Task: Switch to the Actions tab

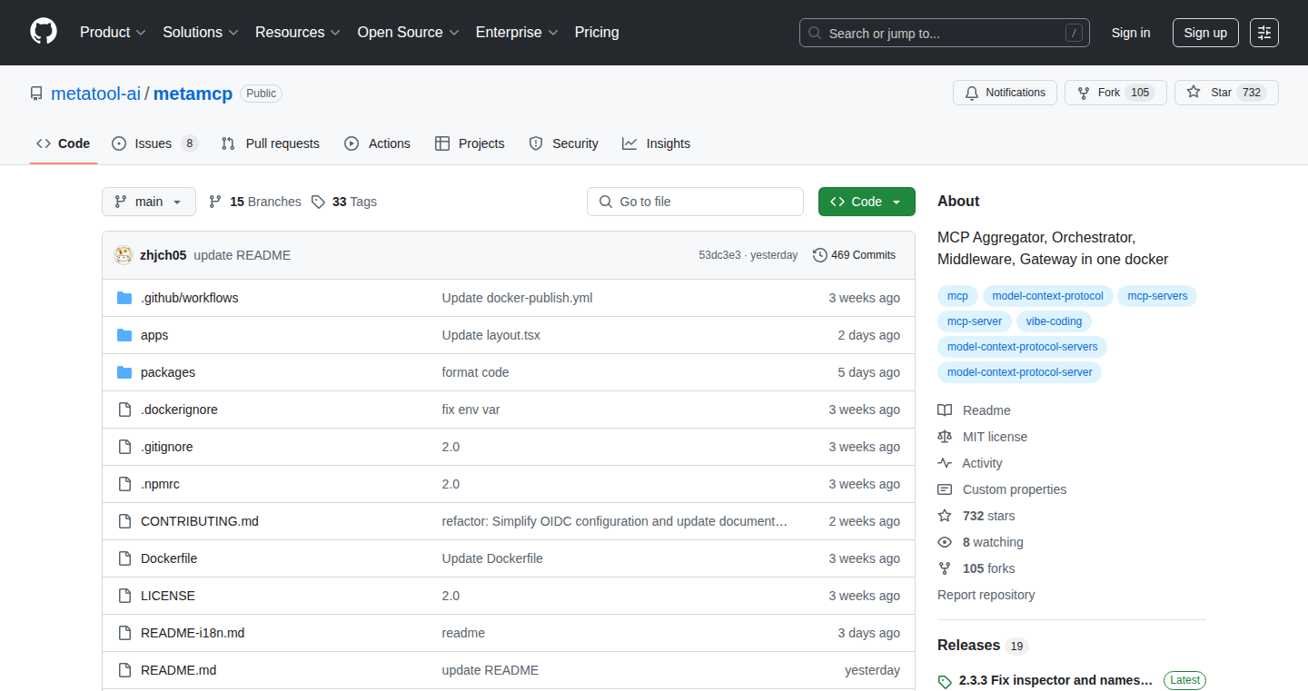Action: (x=377, y=143)
